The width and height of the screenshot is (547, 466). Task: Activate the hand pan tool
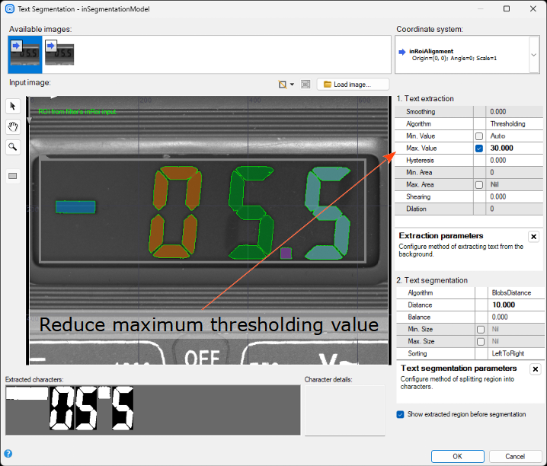[x=13, y=126]
